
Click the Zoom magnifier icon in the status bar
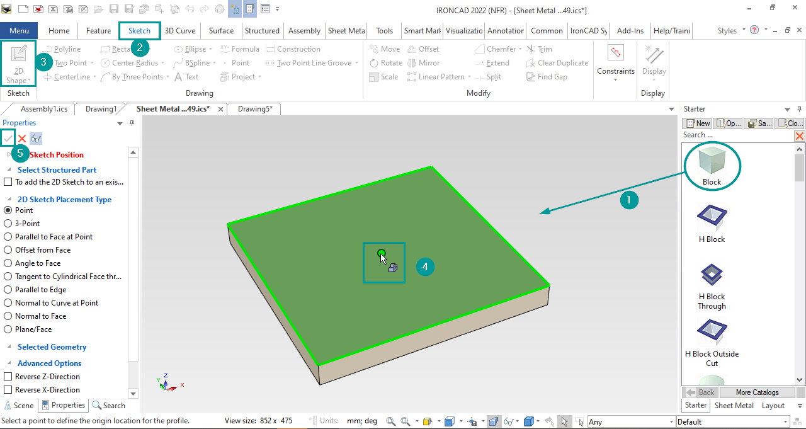(390, 421)
